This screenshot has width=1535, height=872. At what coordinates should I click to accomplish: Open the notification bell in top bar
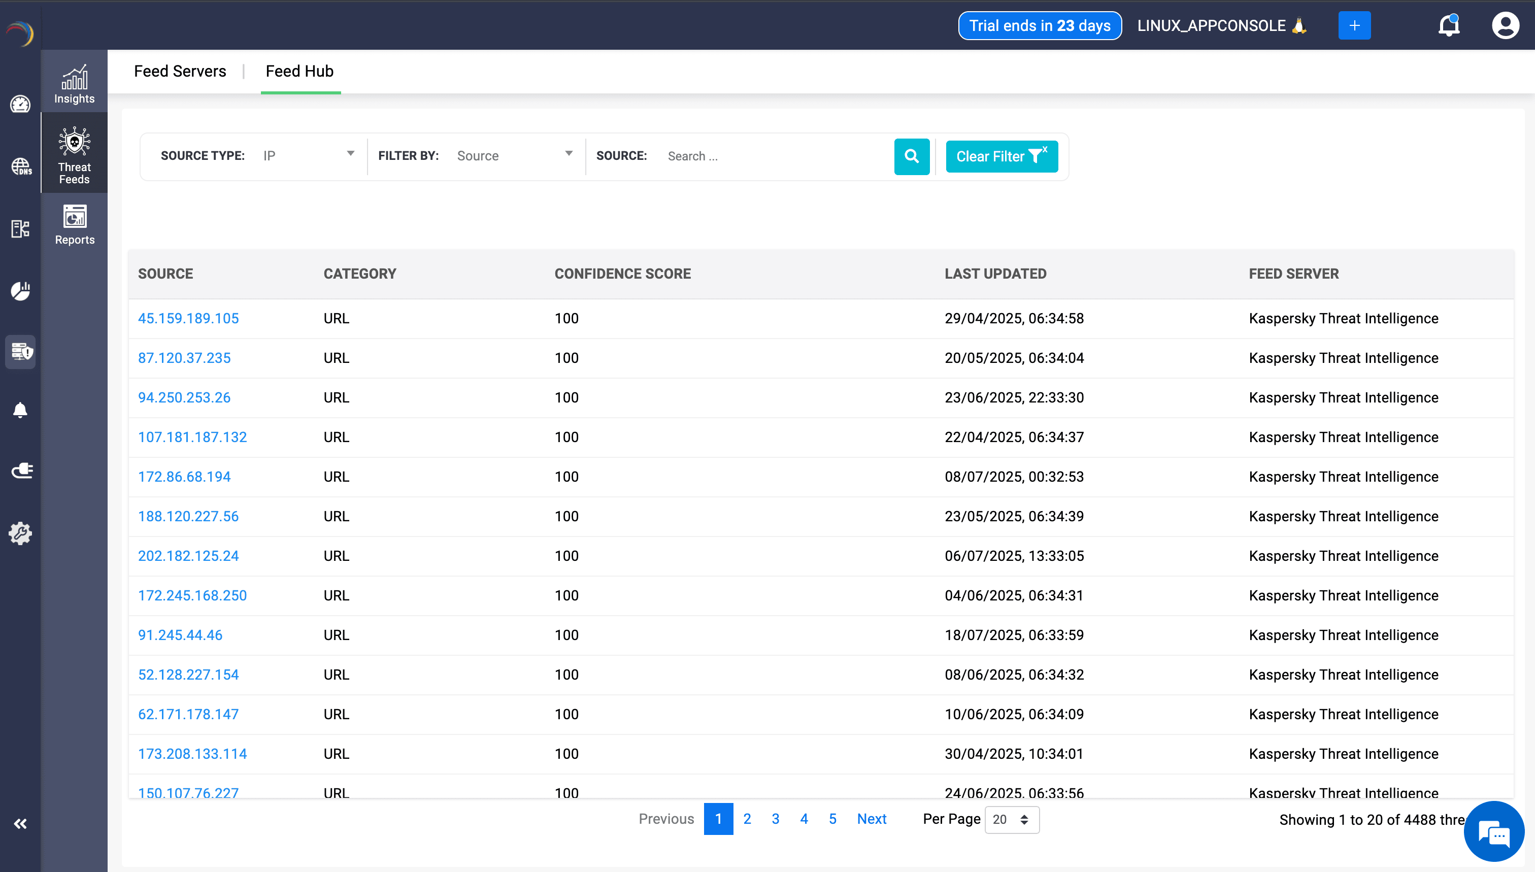1449,25
